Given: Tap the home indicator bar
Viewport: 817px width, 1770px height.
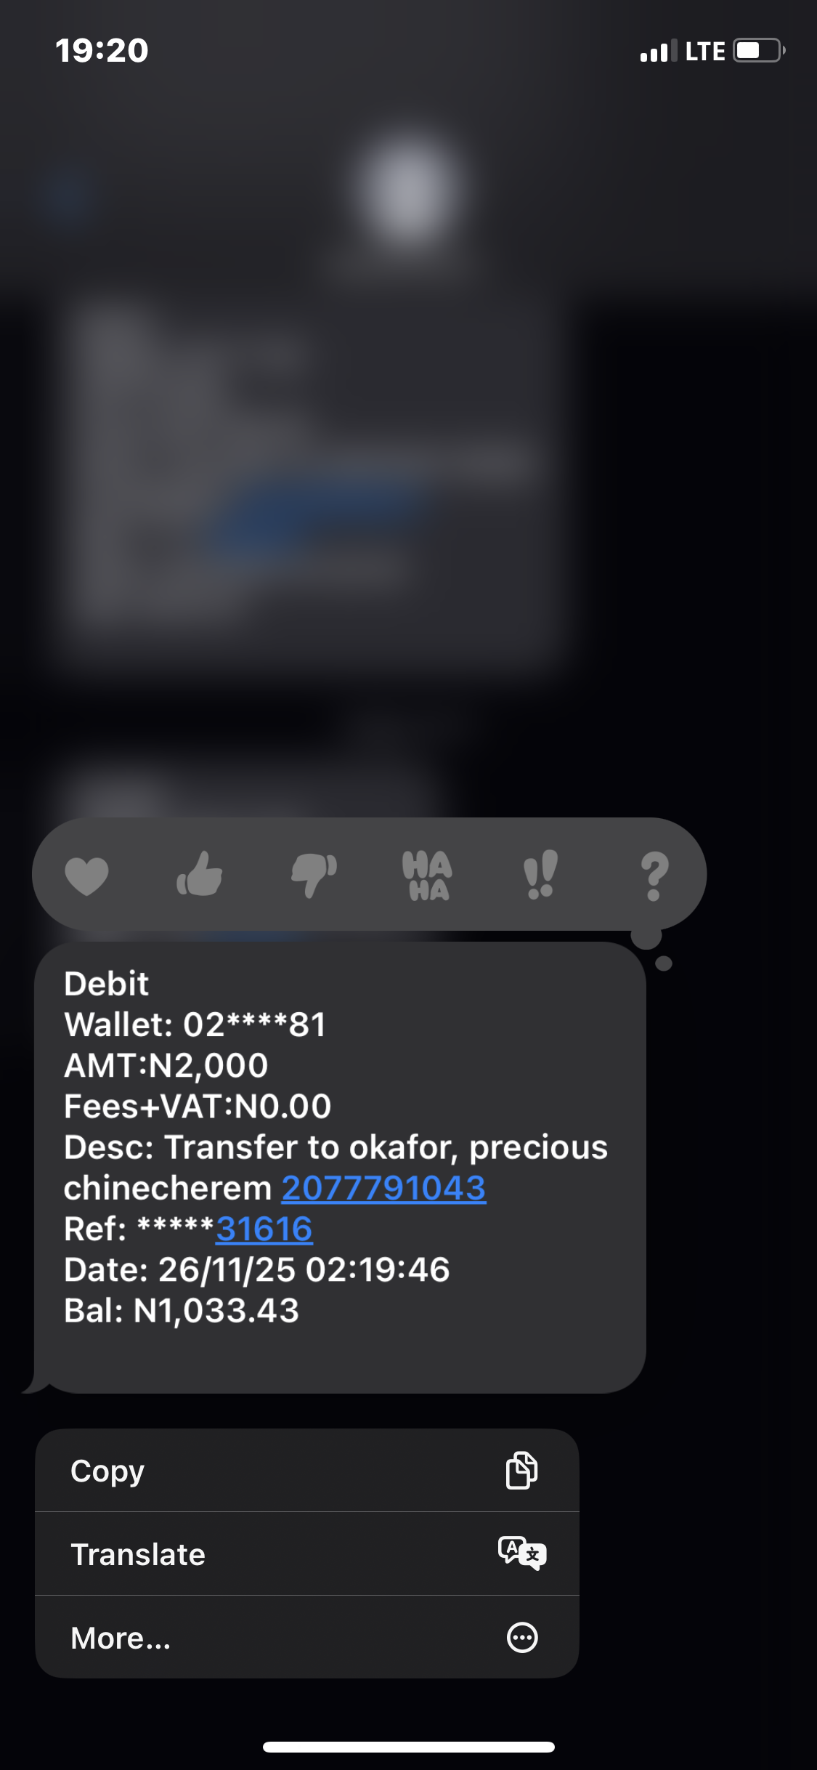Looking at the screenshot, I should click(x=409, y=1747).
